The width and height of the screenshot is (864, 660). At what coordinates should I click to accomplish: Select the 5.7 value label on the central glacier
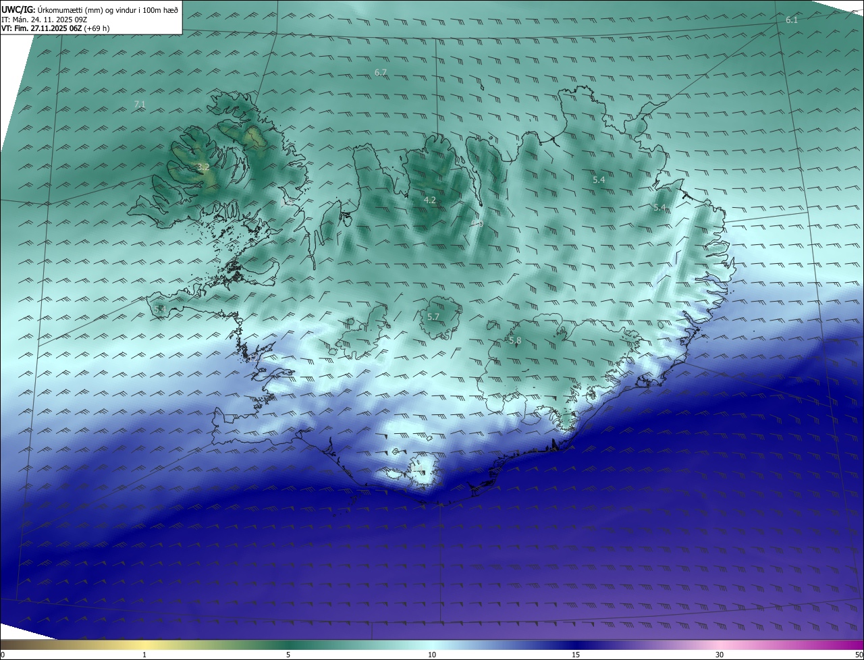pos(433,317)
